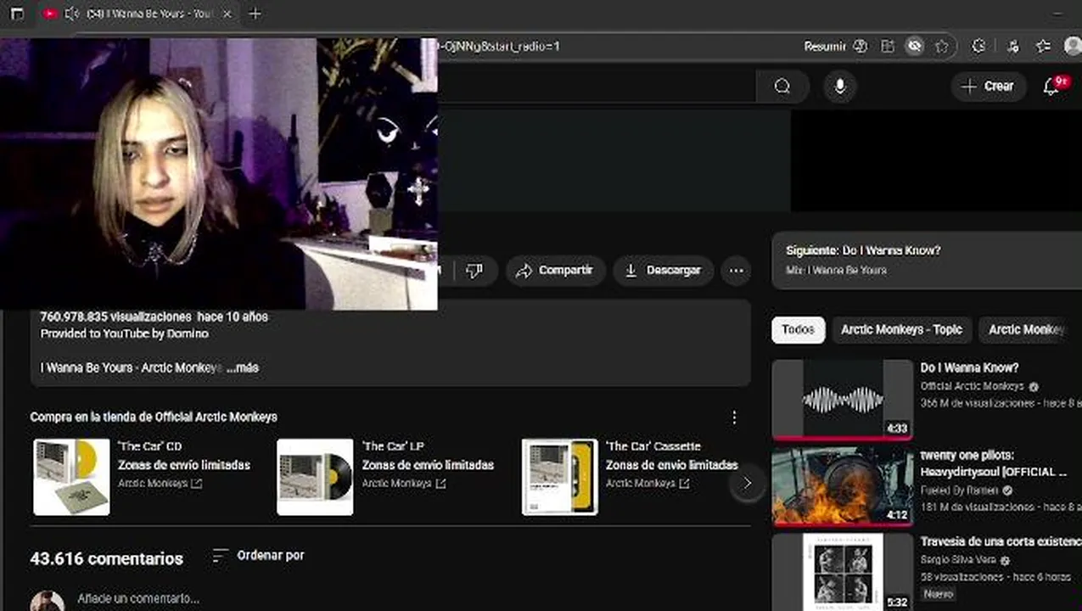This screenshot has width=1082, height=611.
Task: Select the Arctic Monkeys - Topic chip
Action: [x=901, y=330]
